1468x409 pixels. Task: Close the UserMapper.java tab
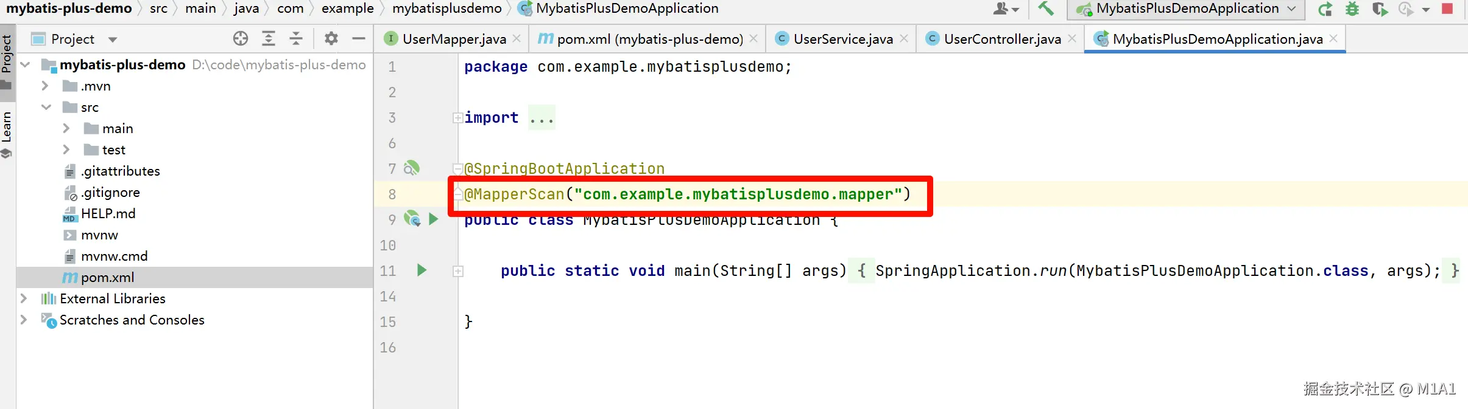coord(517,38)
